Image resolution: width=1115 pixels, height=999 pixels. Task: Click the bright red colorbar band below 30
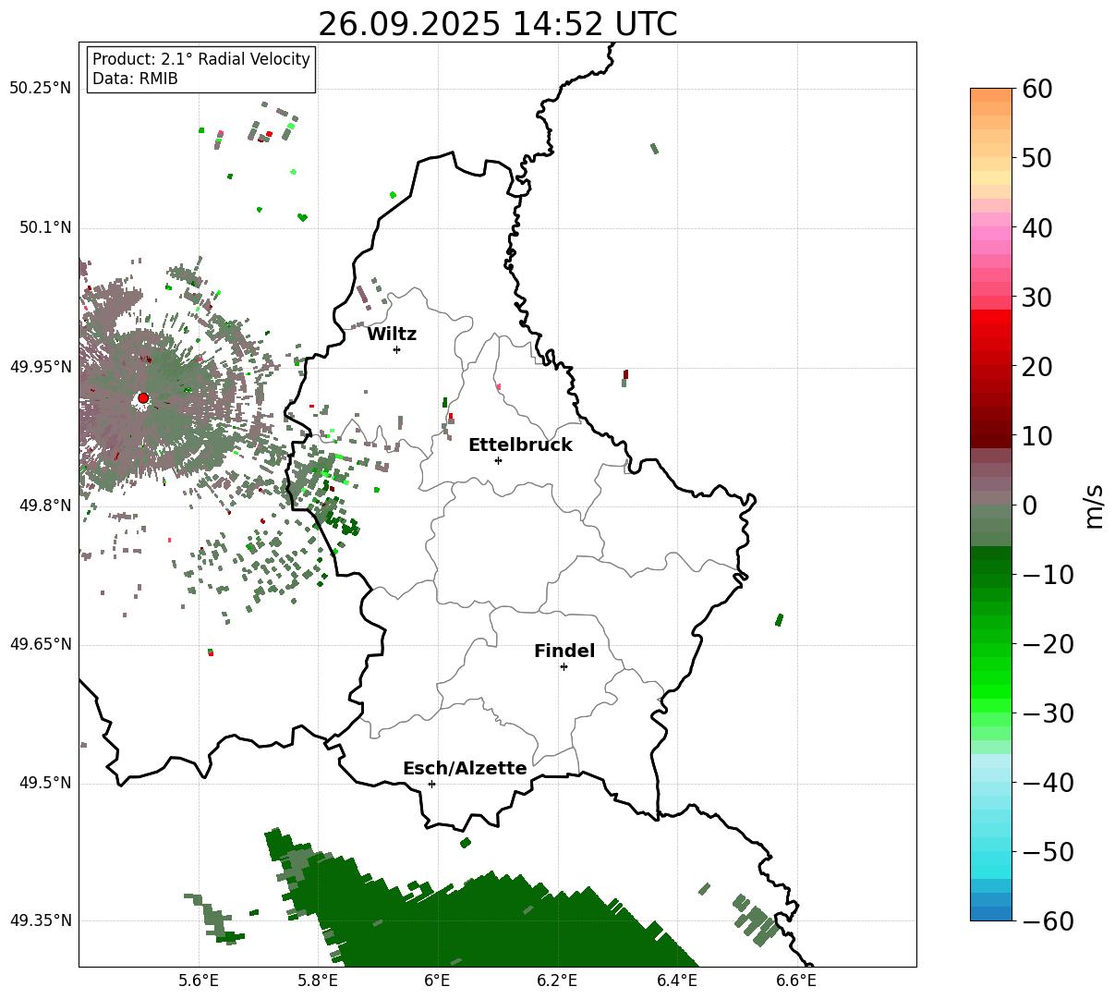[991, 316]
